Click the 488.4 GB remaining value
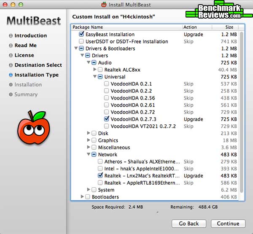 pyautogui.click(x=208, y=207)
